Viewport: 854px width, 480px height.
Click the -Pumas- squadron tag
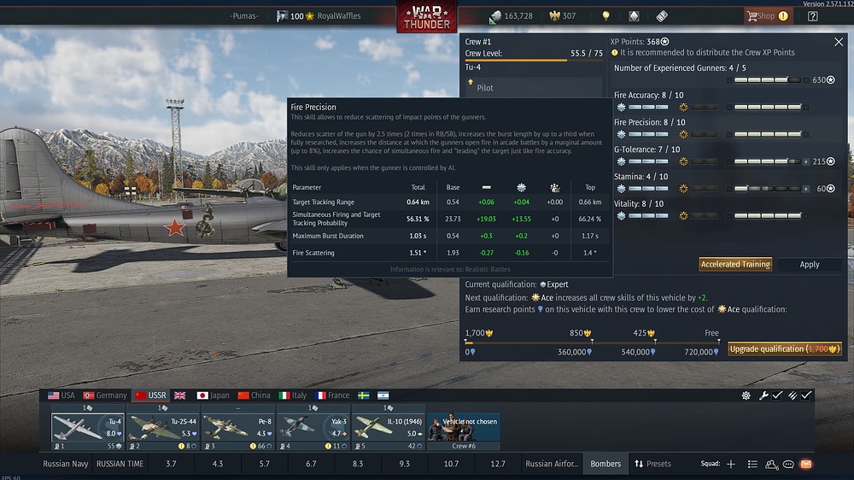coord(244,15)
